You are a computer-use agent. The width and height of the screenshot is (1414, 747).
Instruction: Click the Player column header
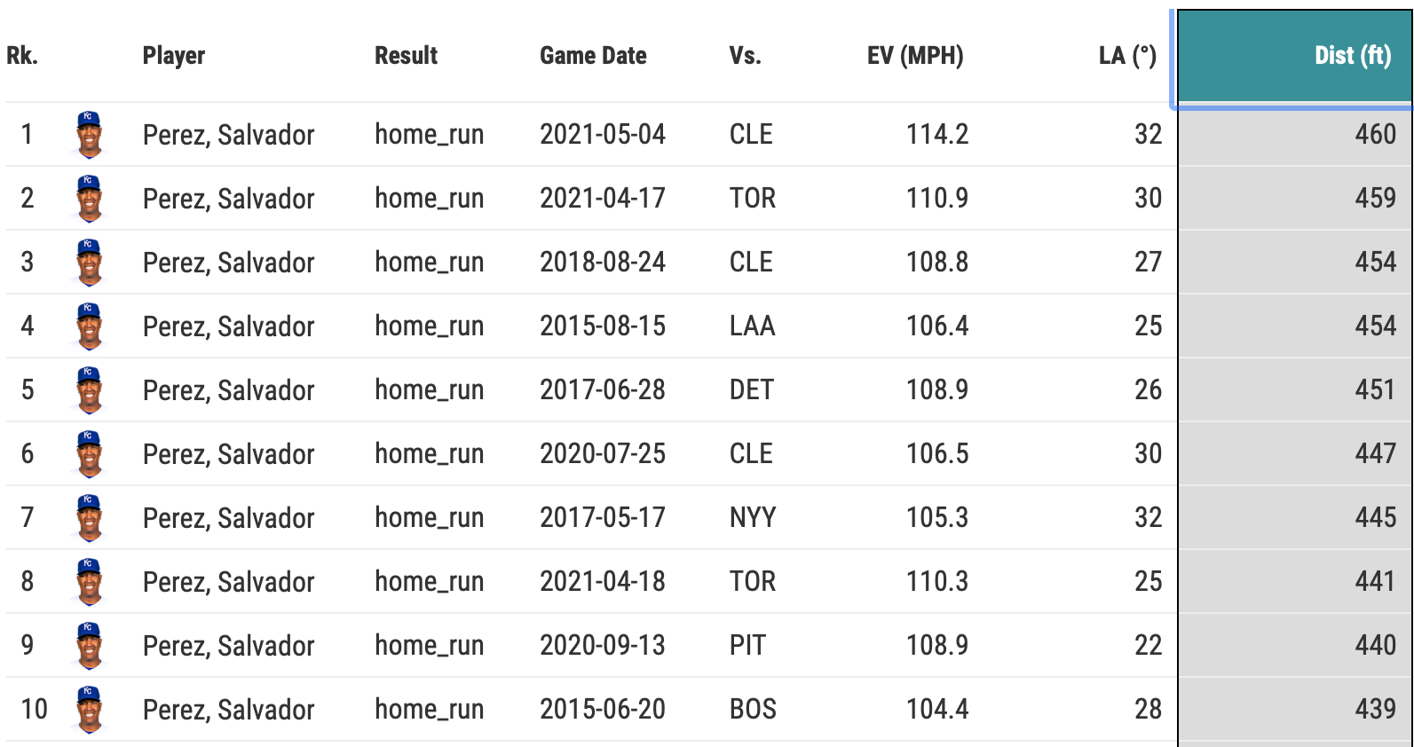pyautogui.click(x=174, y=56)
